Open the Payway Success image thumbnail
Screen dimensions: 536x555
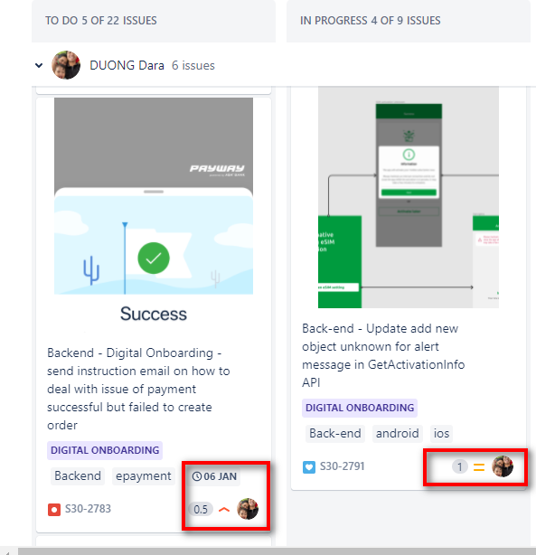[154, 211]
